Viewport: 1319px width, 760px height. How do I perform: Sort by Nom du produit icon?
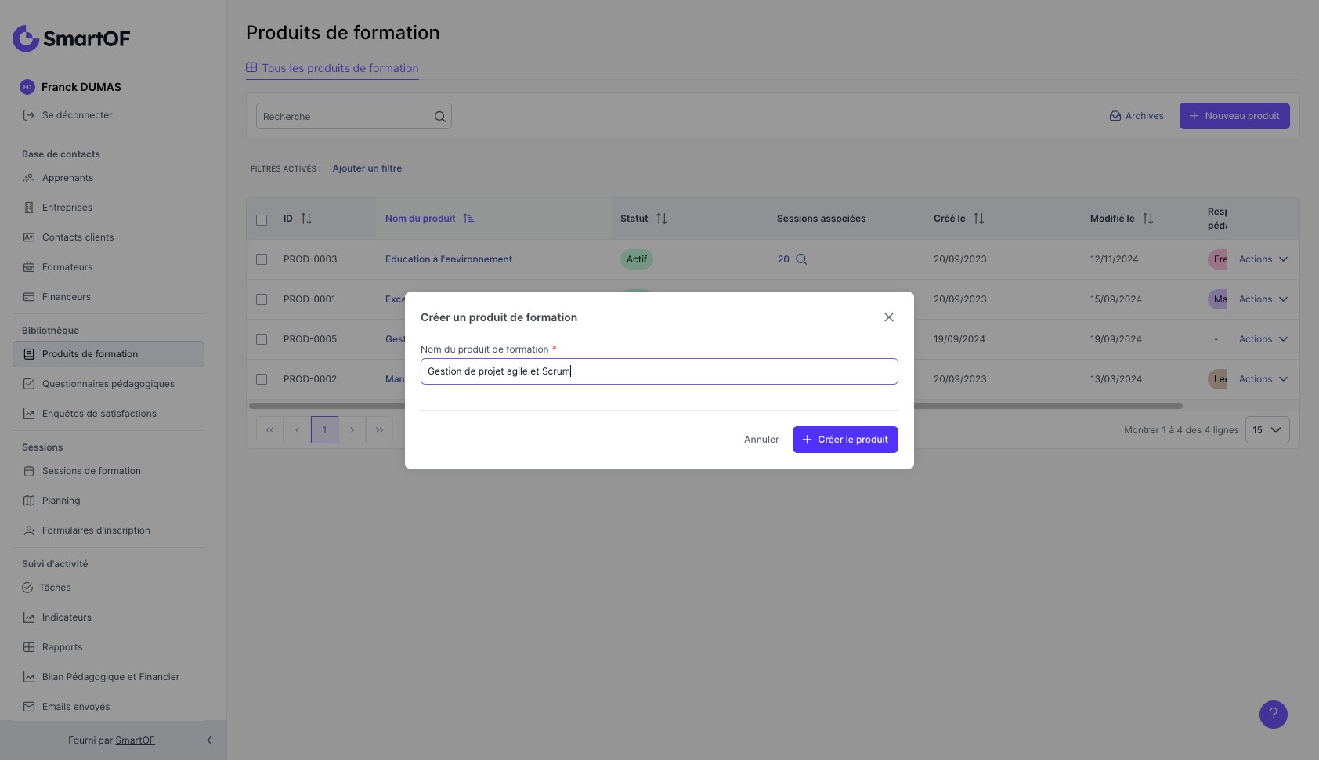[468, 219]
